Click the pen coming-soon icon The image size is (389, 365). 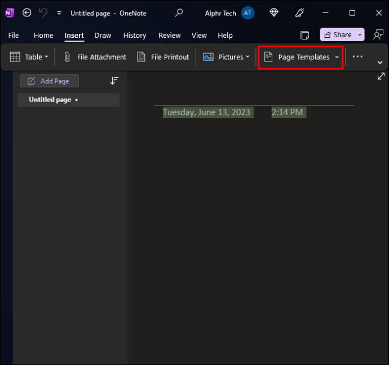tap(299, 12)
